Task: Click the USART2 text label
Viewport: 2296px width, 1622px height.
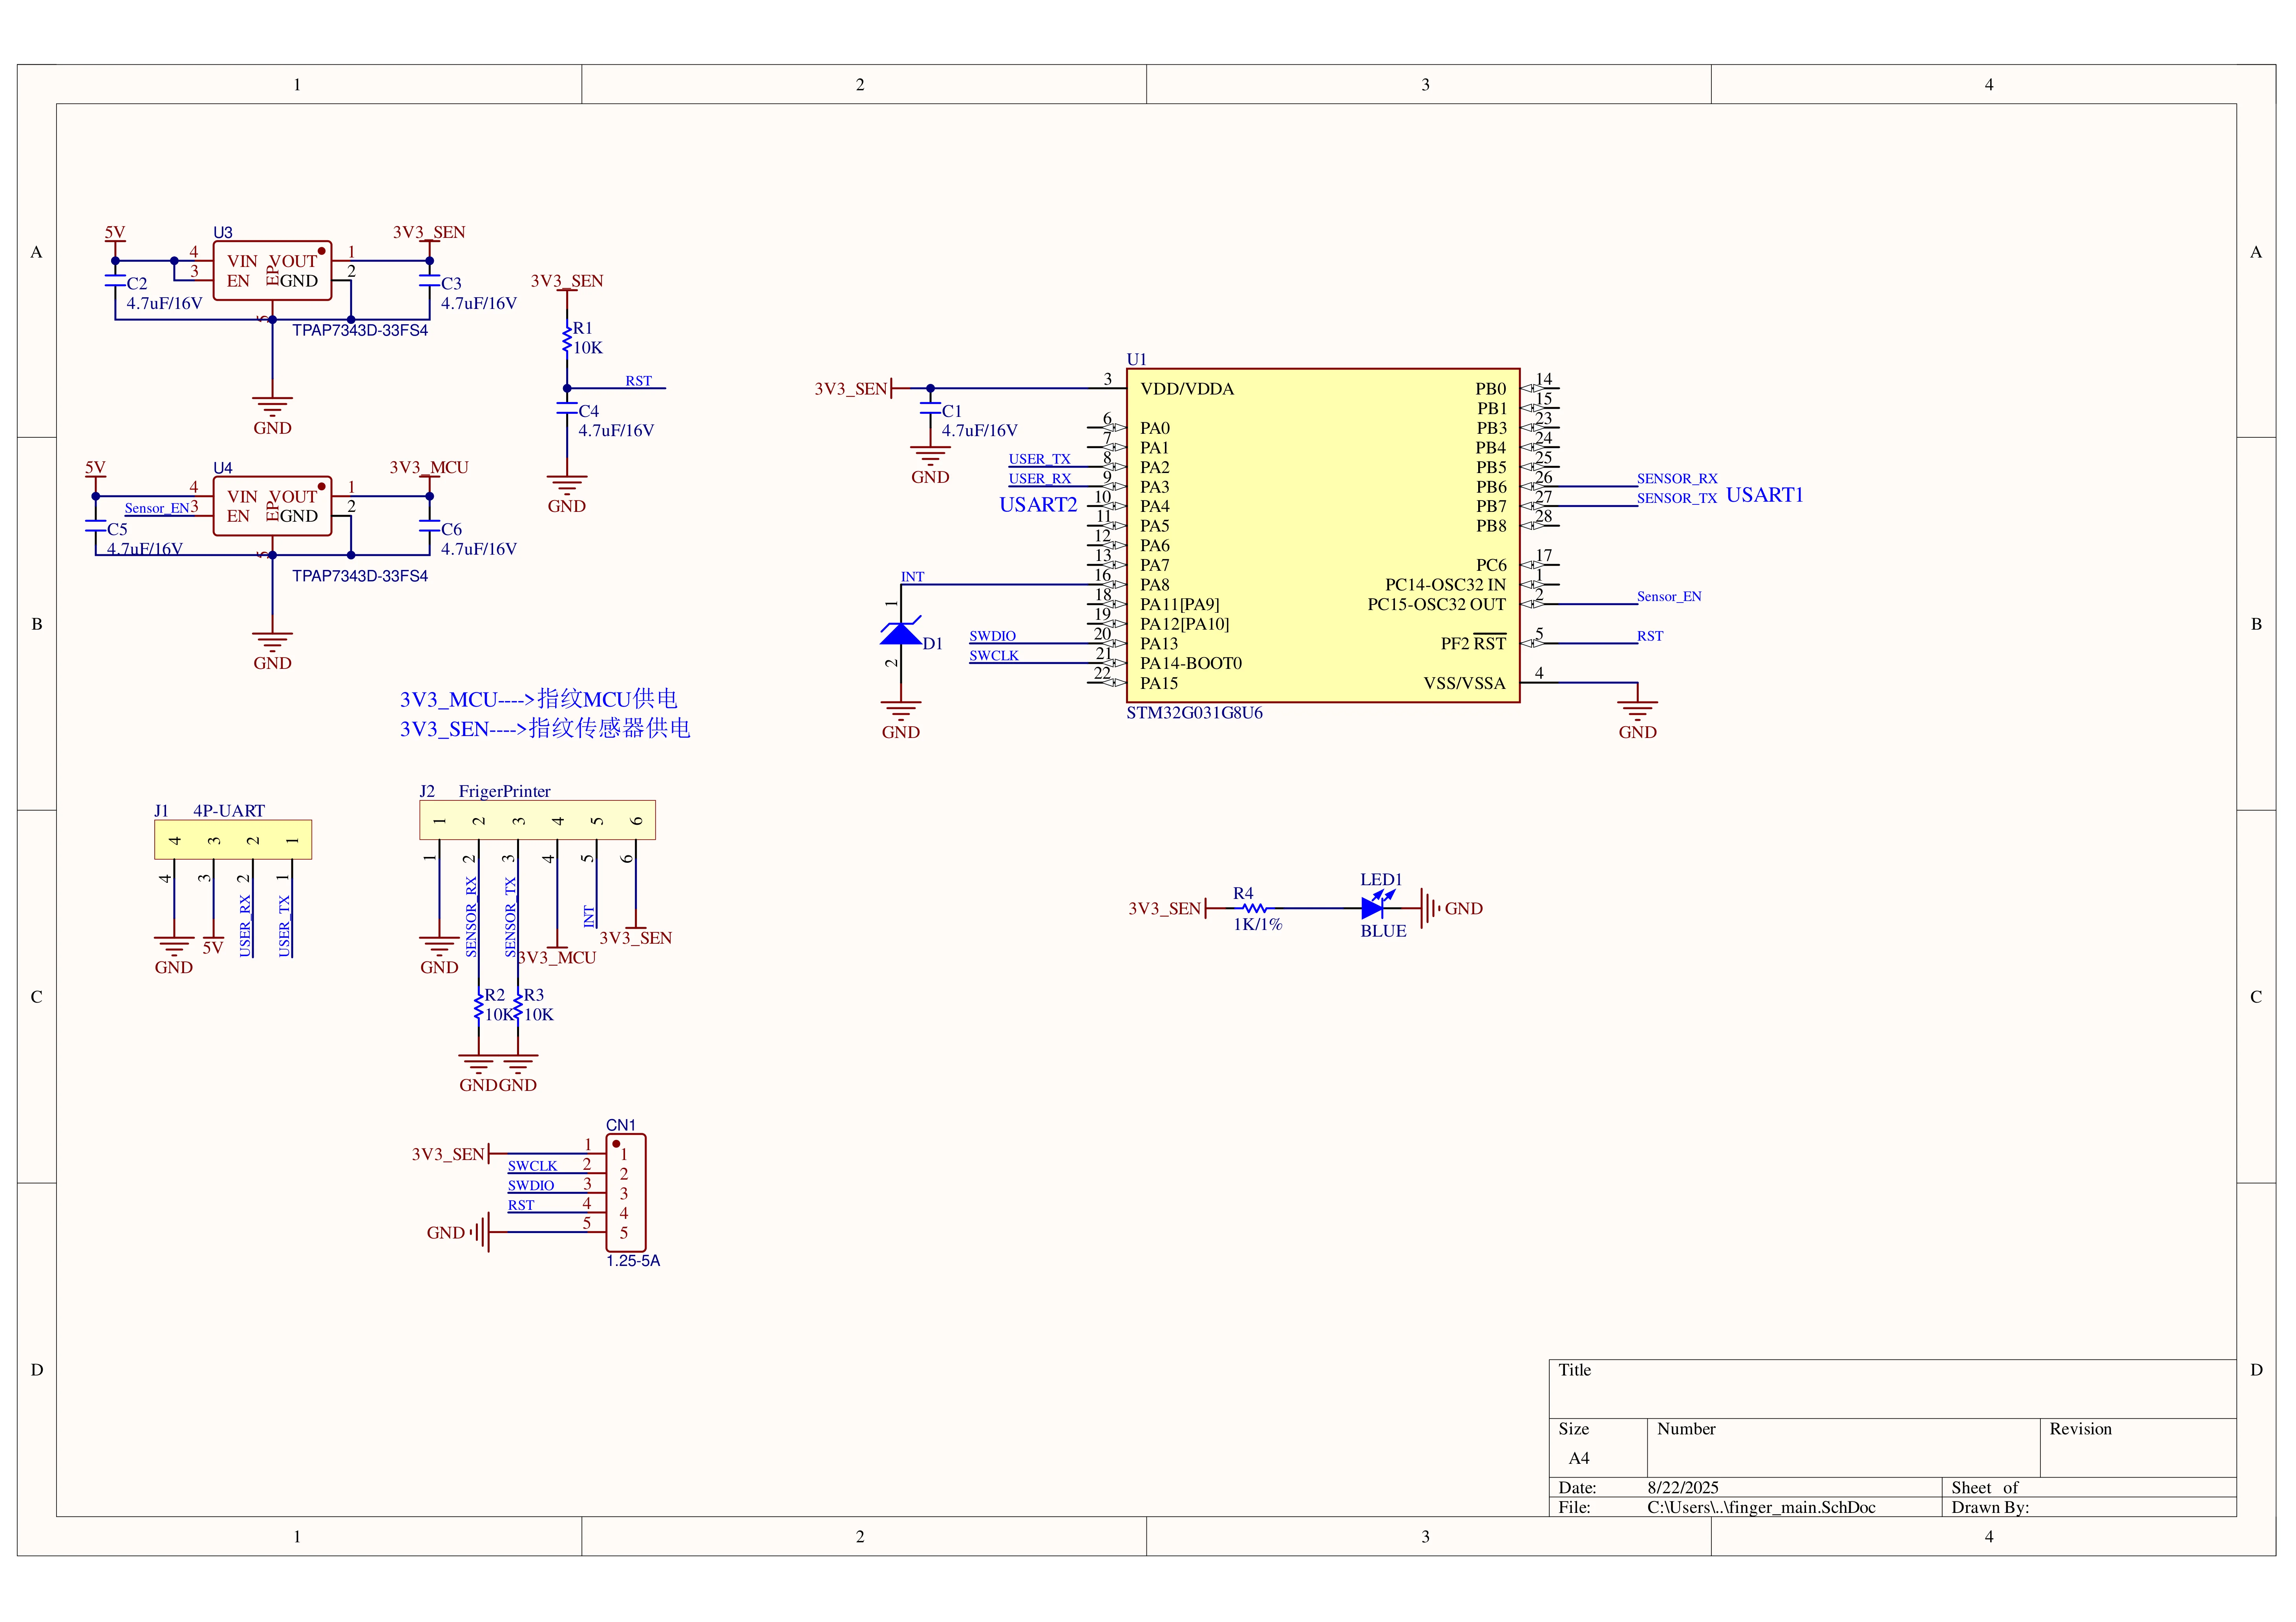Action: 1038,505
